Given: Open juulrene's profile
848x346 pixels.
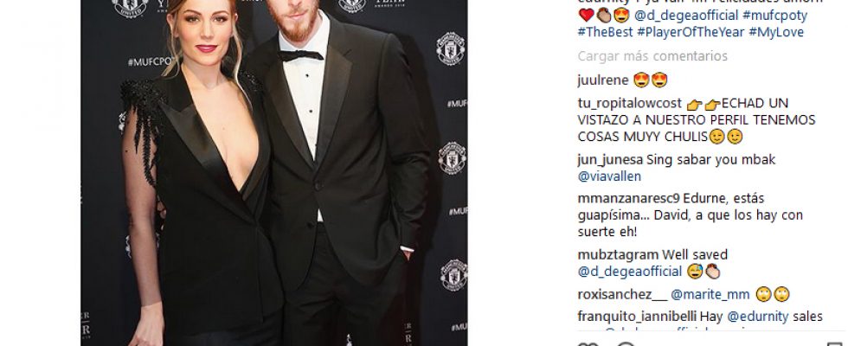Looking at the screenshot, I should 602,80.
